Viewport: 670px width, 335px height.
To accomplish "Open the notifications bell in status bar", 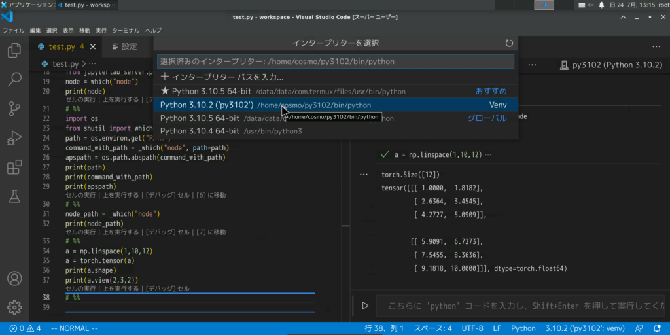I will click(658, 328).
